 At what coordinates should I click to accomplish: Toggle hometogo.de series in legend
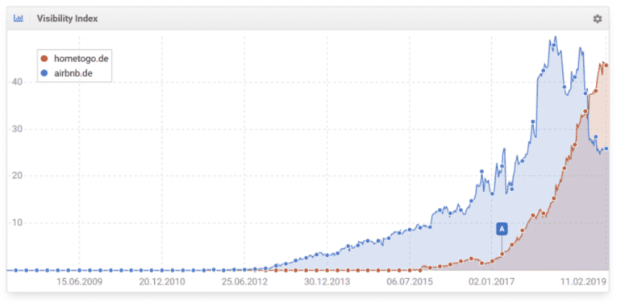(x=74, y=59)
